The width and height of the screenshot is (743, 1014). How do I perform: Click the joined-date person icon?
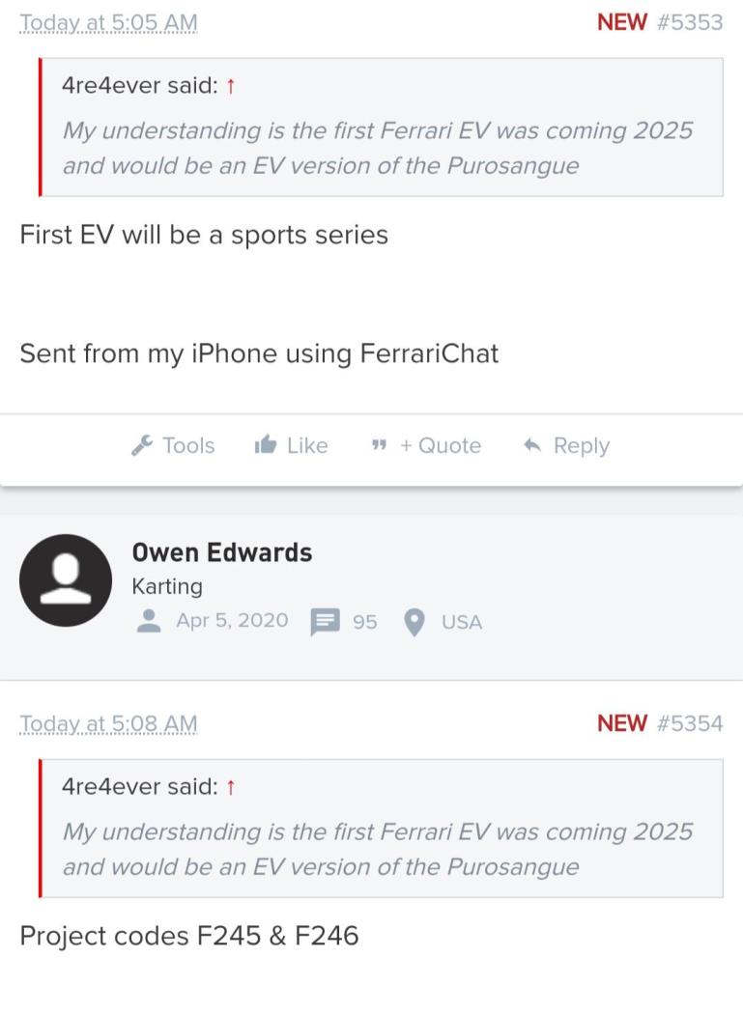(x=149, y=622)
